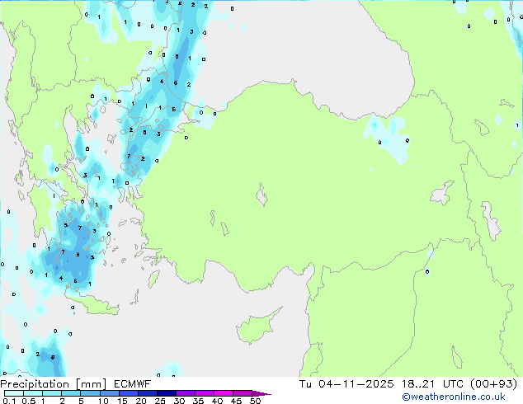
Task: Select the 'Precipitation [mm]' title text
Action: point(54,384)
